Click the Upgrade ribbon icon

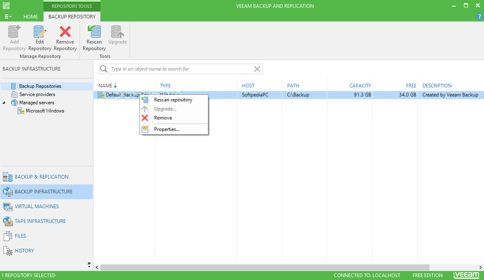click(117, 32)
